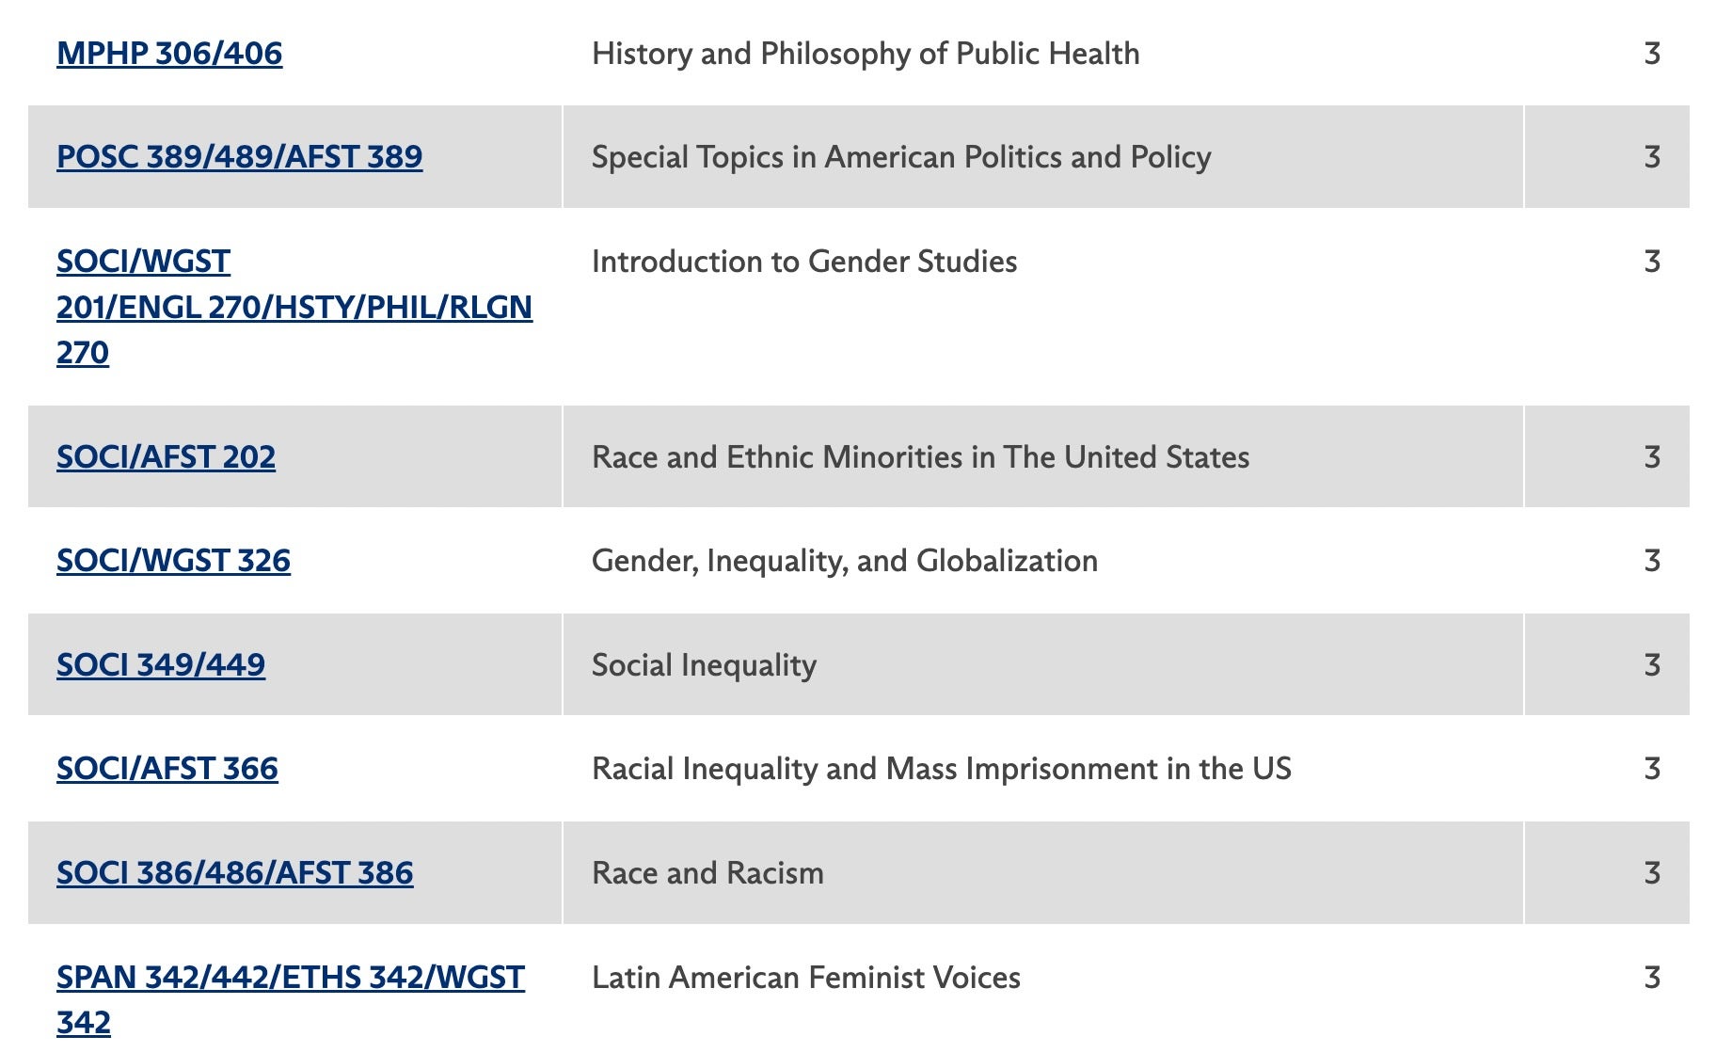Image resolution: width=1716 pixels, height=1052 pixels.
Task: Click the credit hours for Social Inequality
Action: click(1651, 665)
